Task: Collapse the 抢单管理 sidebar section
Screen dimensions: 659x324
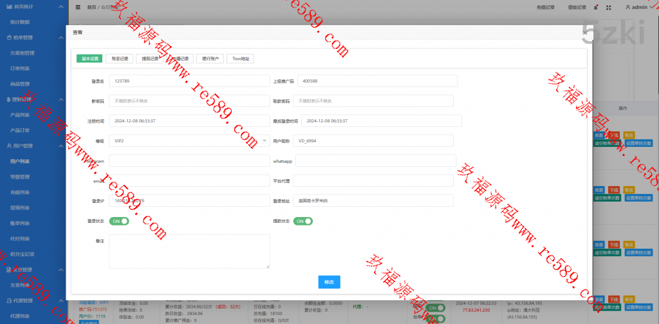Action: [x=60, y=38]
